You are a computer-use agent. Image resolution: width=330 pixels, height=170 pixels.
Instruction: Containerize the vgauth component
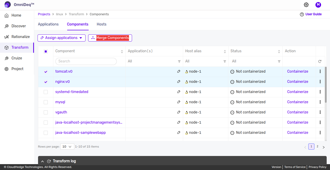(298, 112)
